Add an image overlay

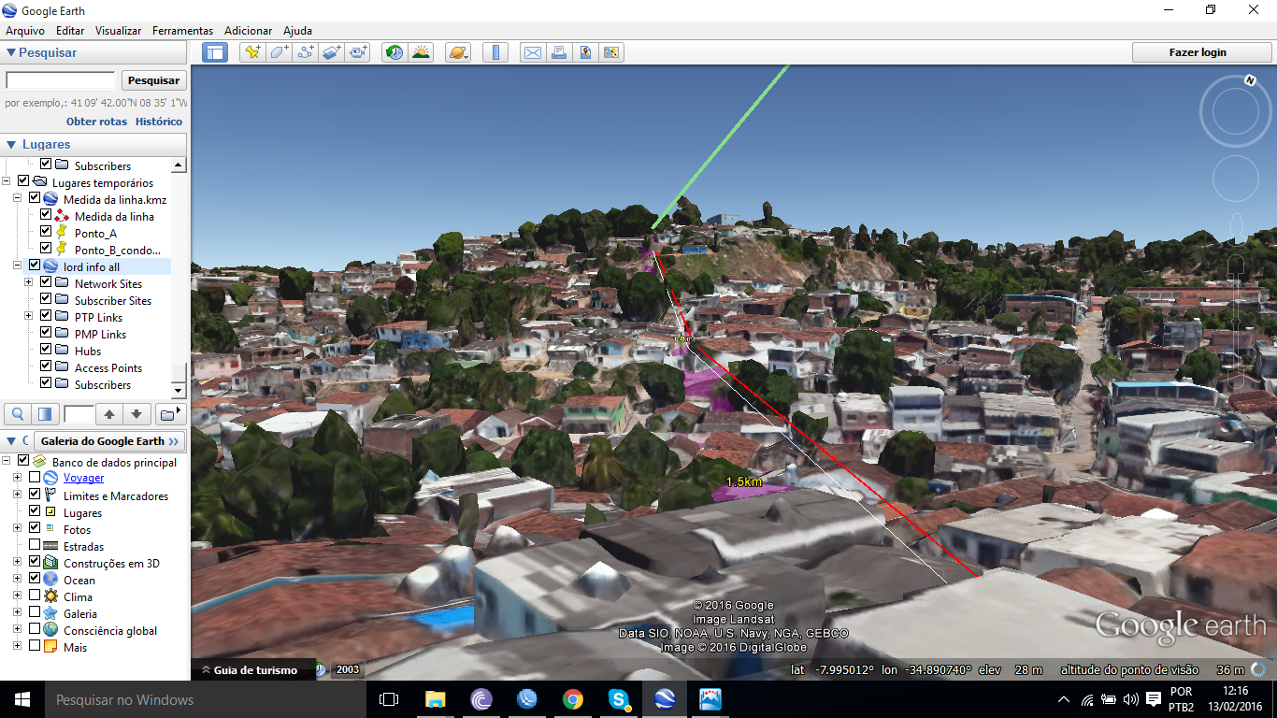click(x=332, y=52)
